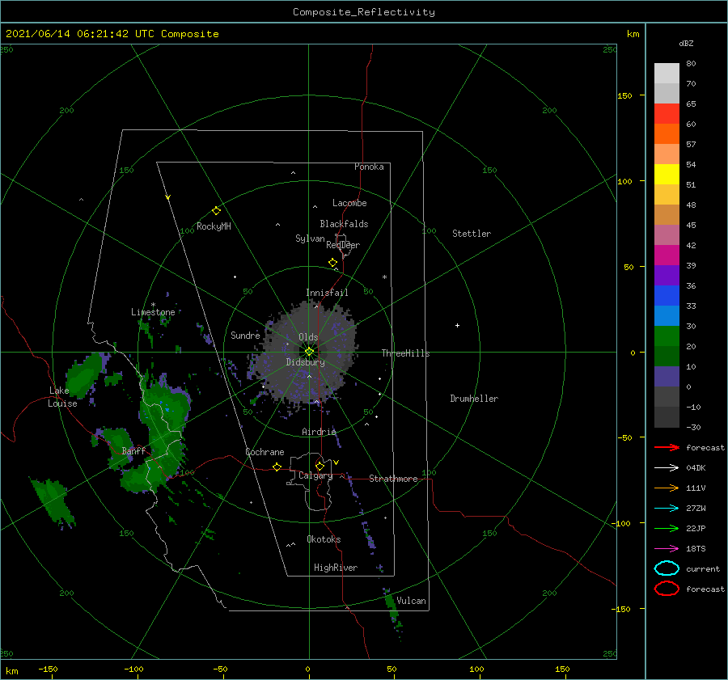Select the dark green 10 dBZ swatch
728x680 pixels.
[667, 356]
